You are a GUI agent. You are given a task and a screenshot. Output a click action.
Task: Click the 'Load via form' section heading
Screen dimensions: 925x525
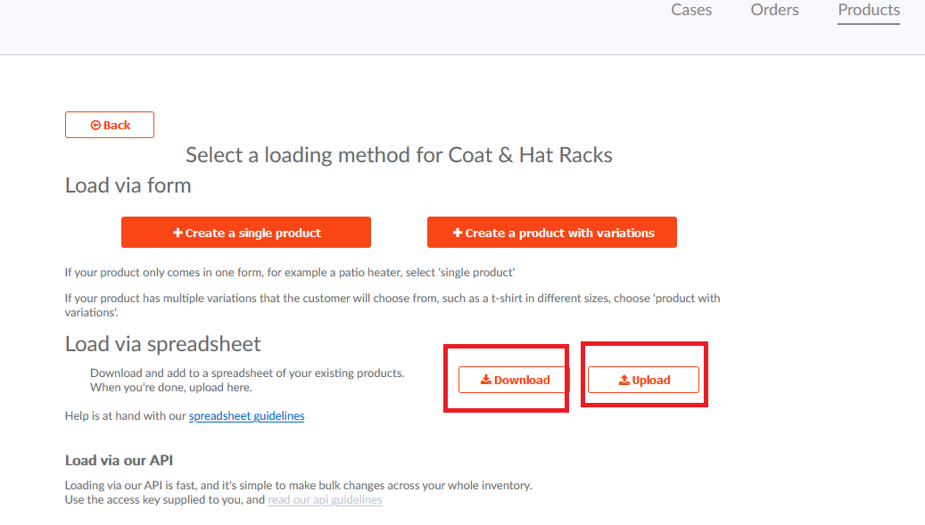[x=128, y=185]
